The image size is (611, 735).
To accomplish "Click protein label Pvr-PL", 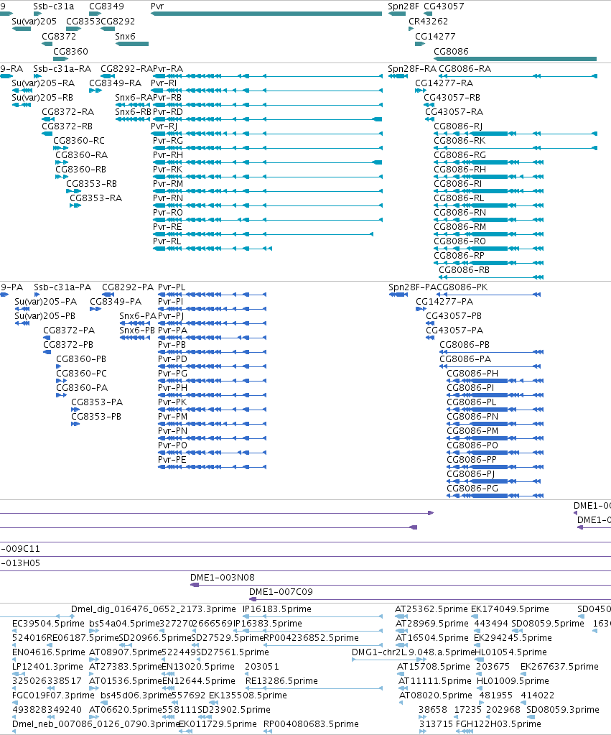I will 172,287.
